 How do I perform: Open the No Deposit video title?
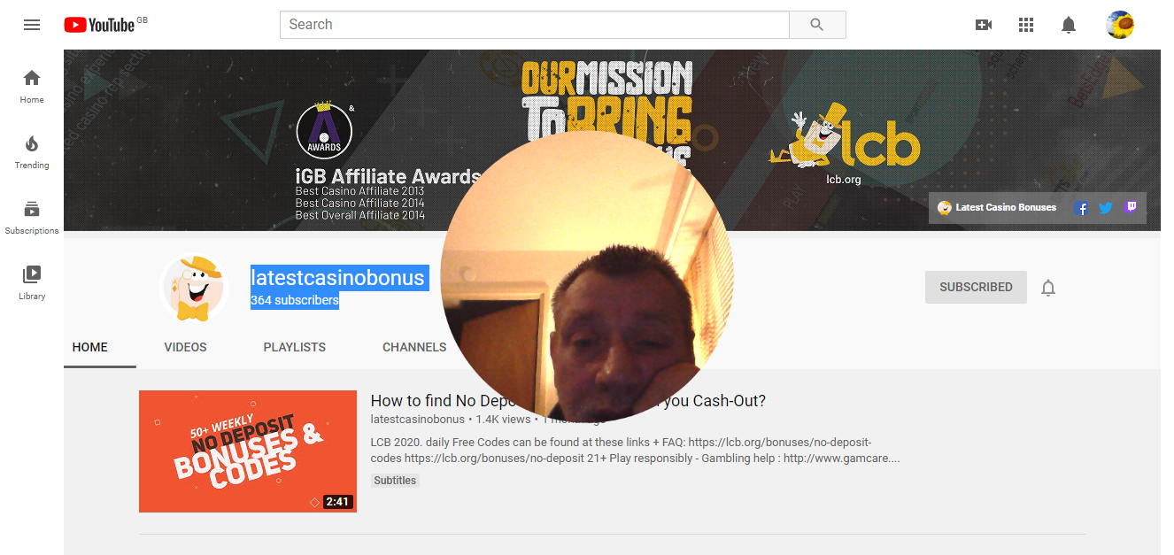pos(568,401)
